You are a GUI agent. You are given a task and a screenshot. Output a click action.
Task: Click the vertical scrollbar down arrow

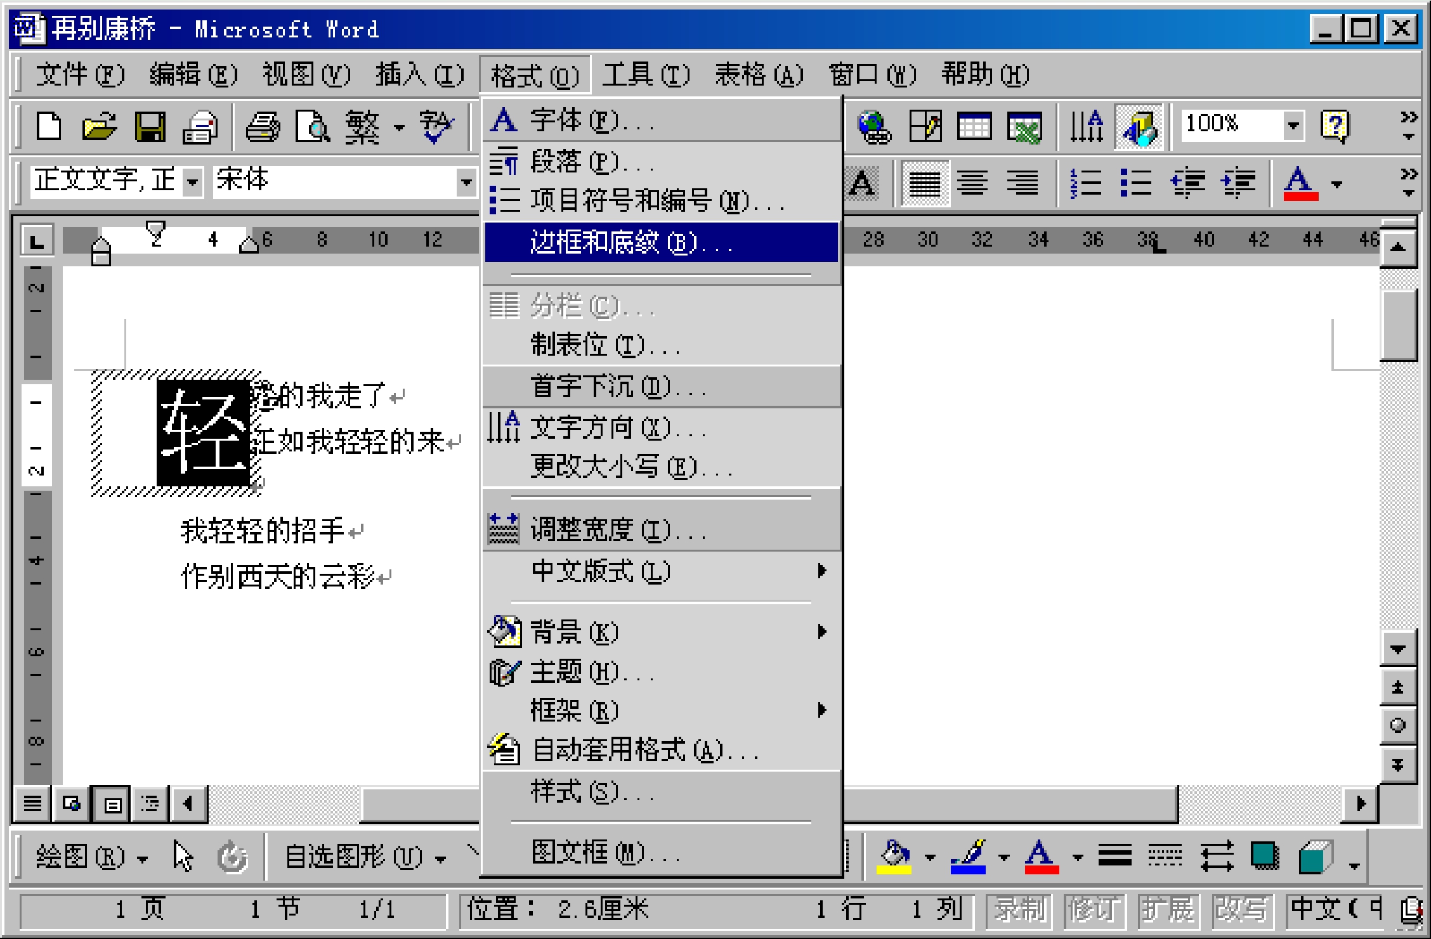tap(1398, 649)
